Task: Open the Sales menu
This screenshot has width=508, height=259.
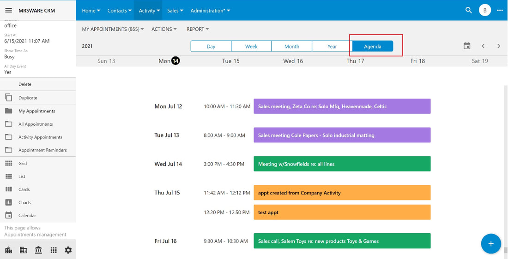Action: (x=175, y=10)
